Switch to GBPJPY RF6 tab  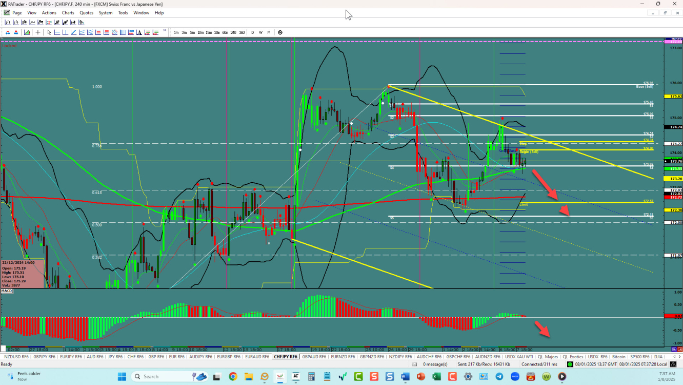click(45, 356)
